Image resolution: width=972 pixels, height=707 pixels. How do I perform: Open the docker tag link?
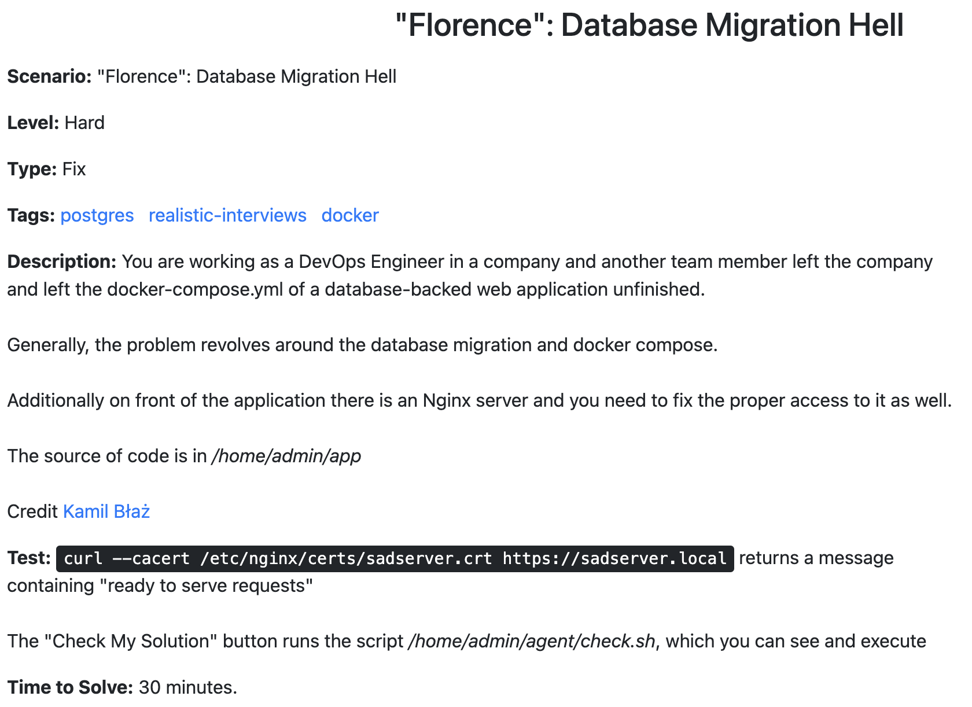[x=350, y=215]
